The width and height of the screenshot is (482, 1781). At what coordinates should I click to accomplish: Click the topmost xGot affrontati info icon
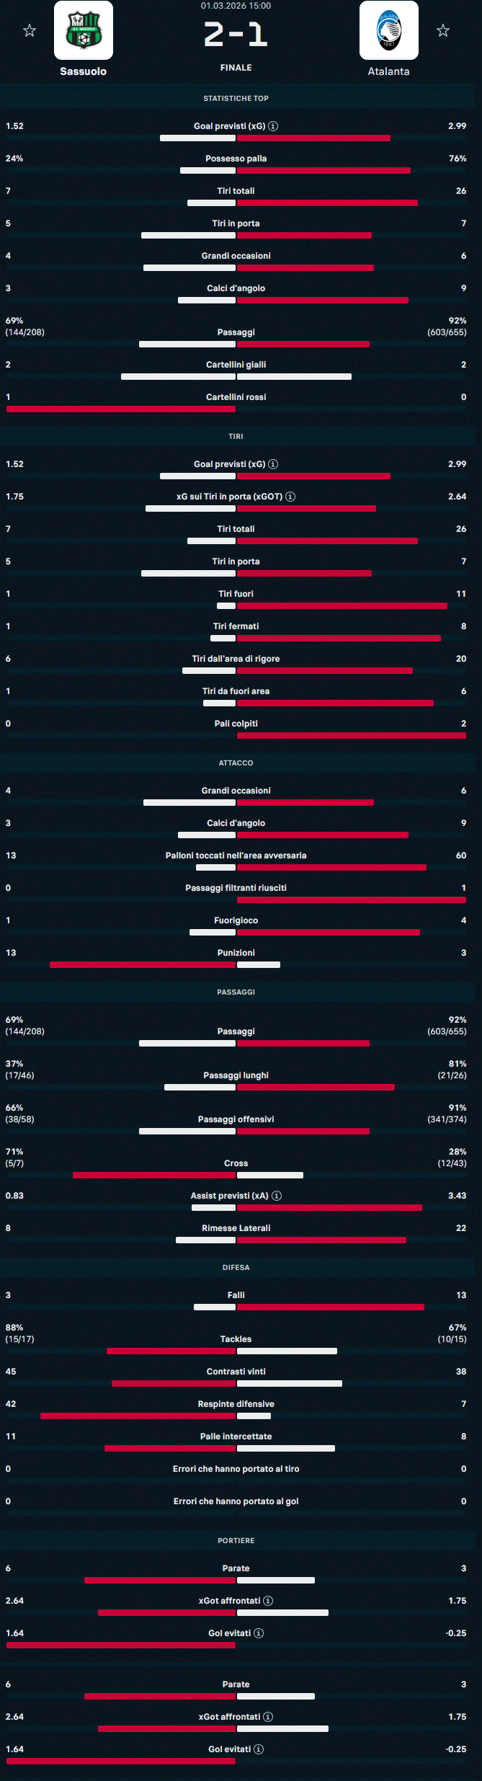tap(268, 1601)
